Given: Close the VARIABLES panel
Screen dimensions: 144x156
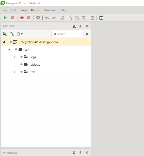Looking at the screenshot, I should click(x=87, y=153).
